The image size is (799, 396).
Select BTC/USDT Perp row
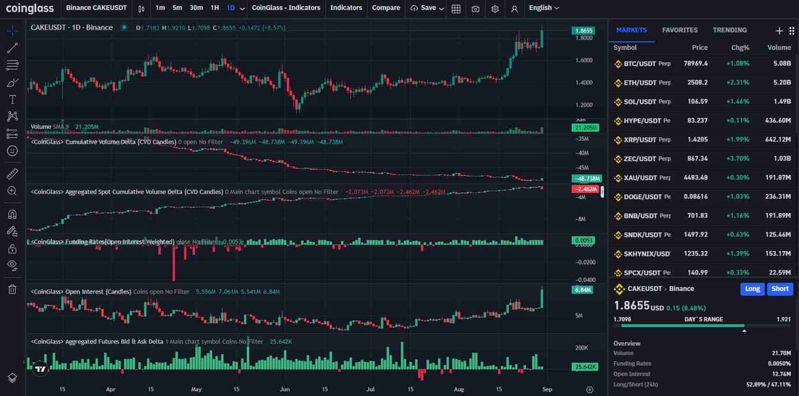702,64
